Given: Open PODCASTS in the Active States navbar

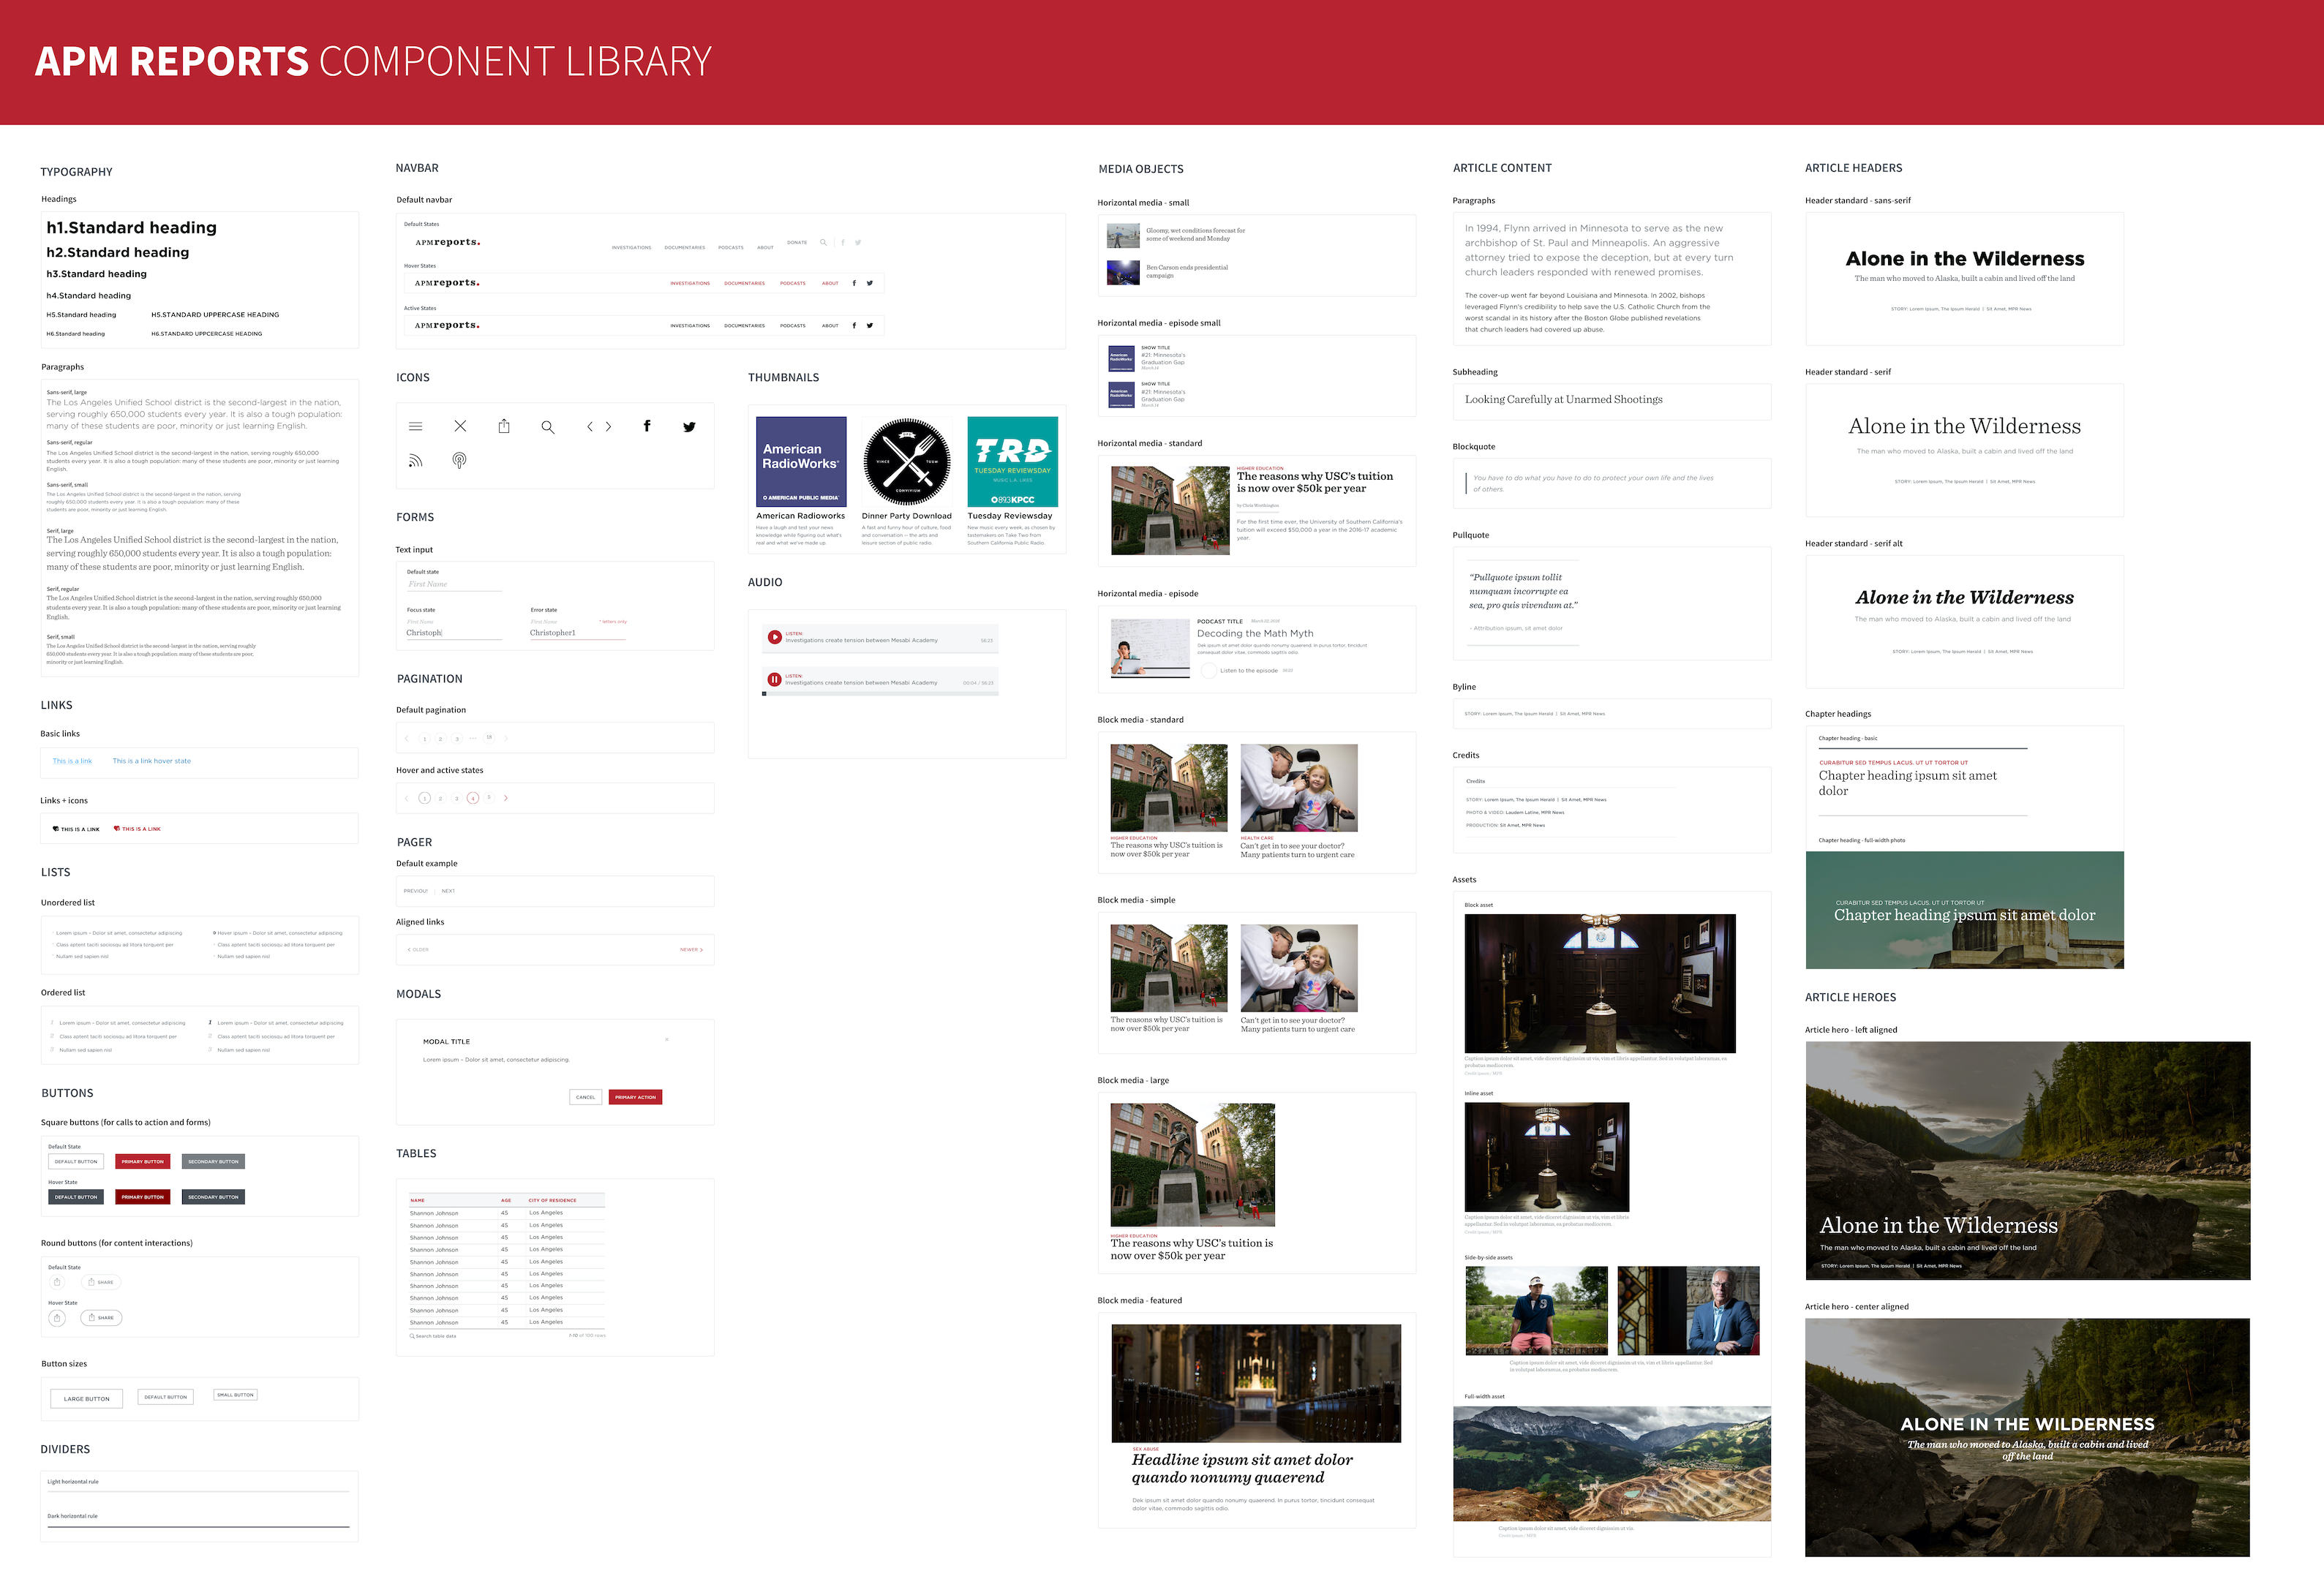Looking at the screenshot, I should point(793,325).
